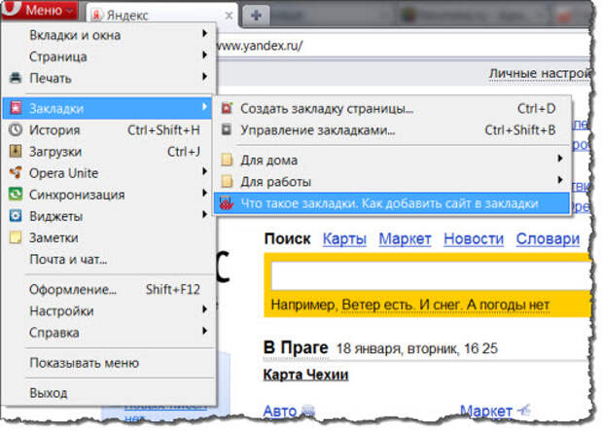The height and width of the screenshot is (431, 603).
Task: Click the highlighted bookmark's site favicon
Action: coord(227,202)
